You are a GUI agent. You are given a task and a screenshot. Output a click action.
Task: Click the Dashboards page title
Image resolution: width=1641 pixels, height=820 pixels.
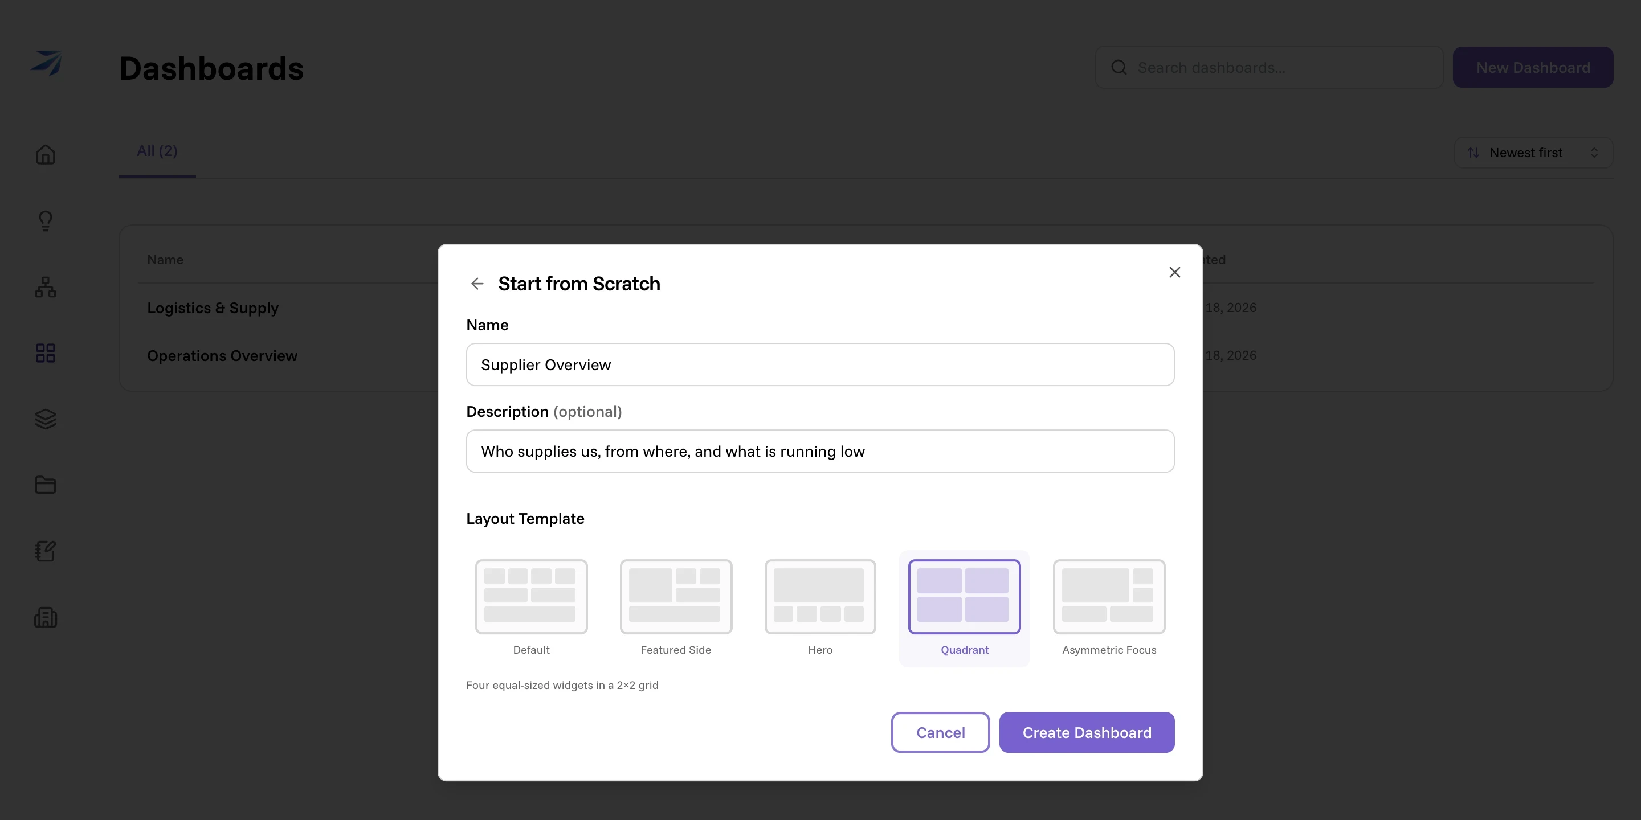(x=211, y=68)
